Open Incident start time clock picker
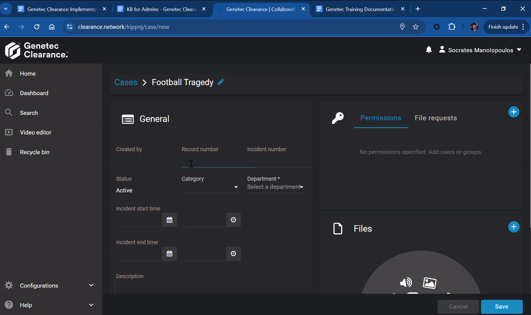 tap(233, 220)
